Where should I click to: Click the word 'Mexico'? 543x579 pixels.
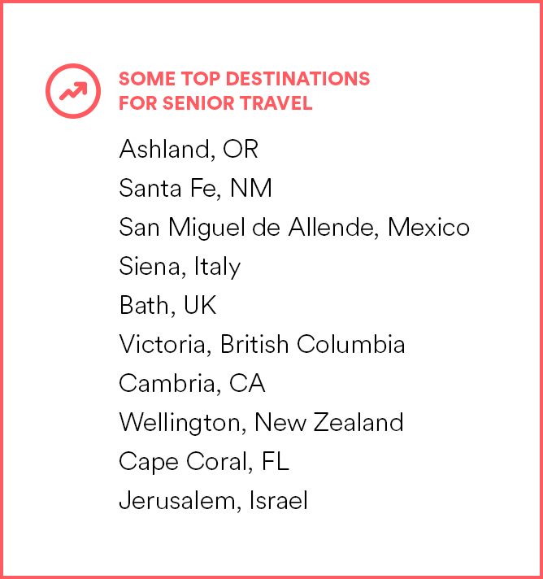pos(428,227)
